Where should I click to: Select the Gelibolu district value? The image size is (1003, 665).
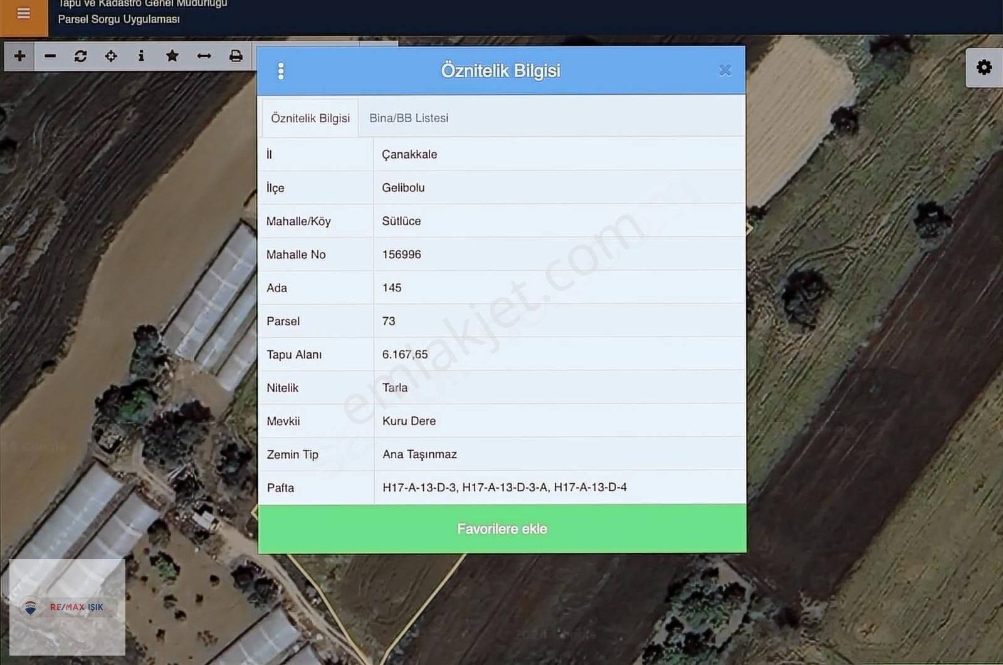pyautogui.click(x=403, y=187)
